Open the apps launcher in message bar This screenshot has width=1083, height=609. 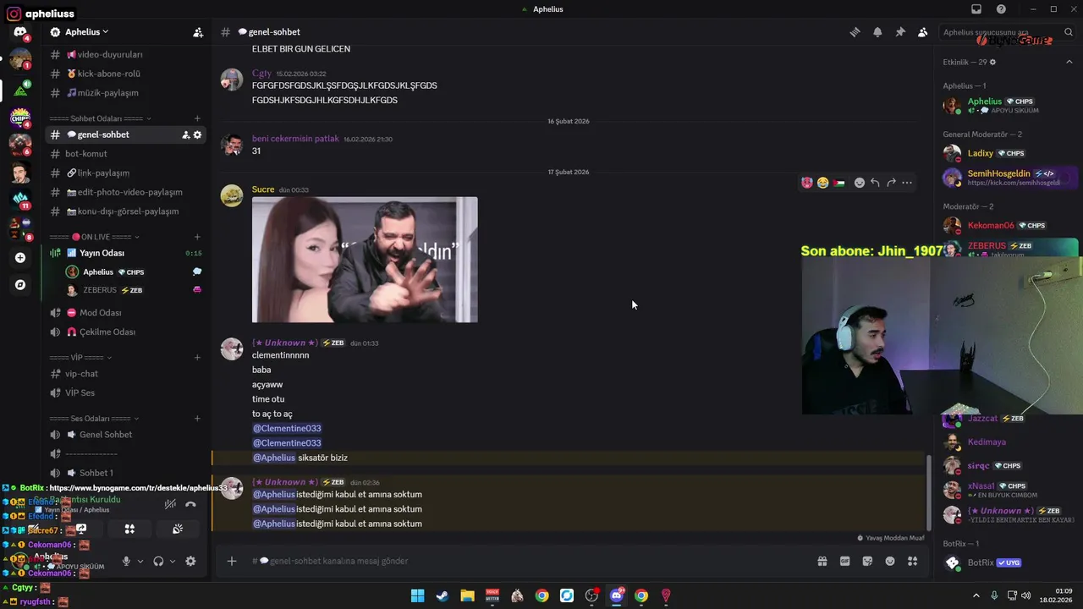[912, 561]
